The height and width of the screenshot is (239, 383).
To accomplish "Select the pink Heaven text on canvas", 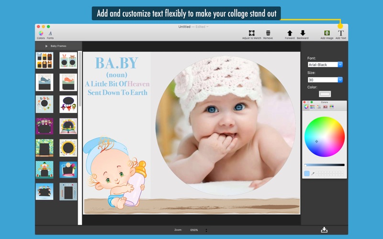I will 138,84.
